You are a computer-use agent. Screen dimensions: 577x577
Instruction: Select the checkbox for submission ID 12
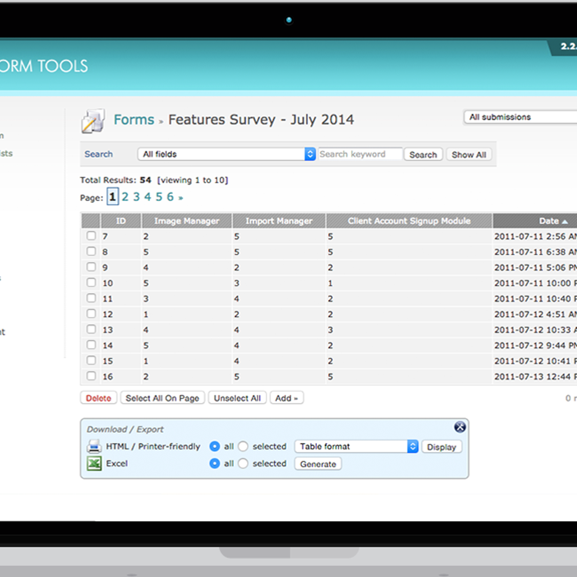[91, 314]
